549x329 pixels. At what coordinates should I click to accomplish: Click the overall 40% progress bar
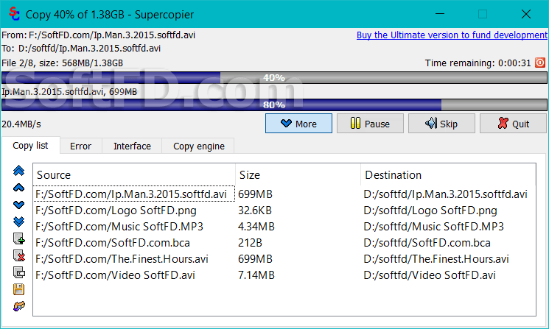(x=274, y=77)
